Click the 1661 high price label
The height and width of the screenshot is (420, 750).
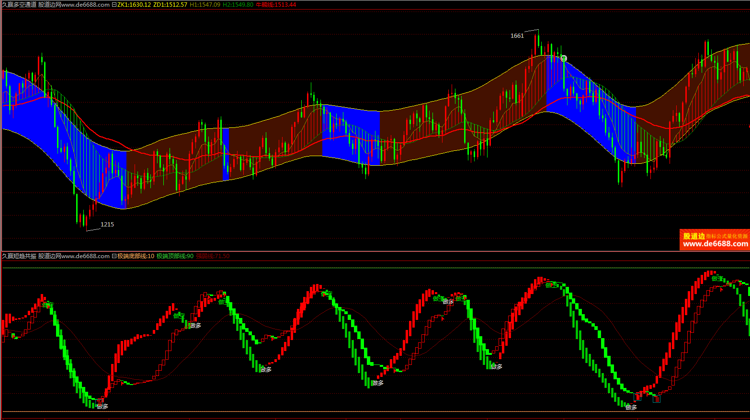(x=517, y=36)
